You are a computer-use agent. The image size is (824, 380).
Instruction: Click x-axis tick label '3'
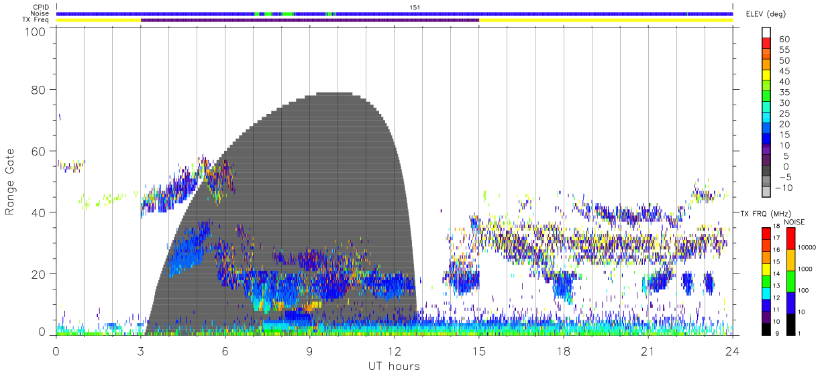140,351
